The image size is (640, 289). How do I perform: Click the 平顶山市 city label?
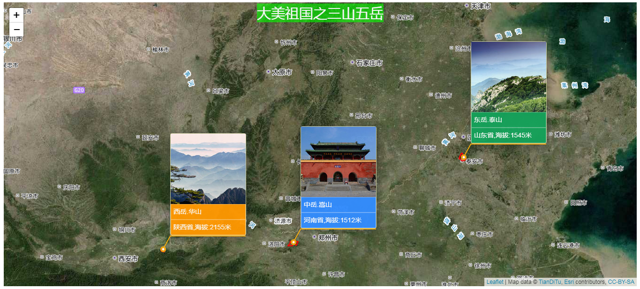point(296,282)
